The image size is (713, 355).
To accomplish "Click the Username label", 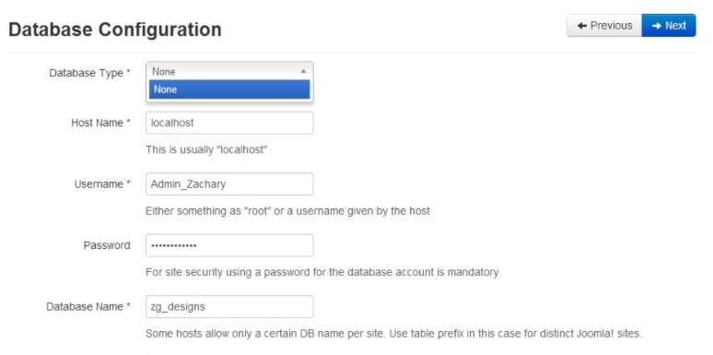I will pyautogui.click(x=102, y=184).
